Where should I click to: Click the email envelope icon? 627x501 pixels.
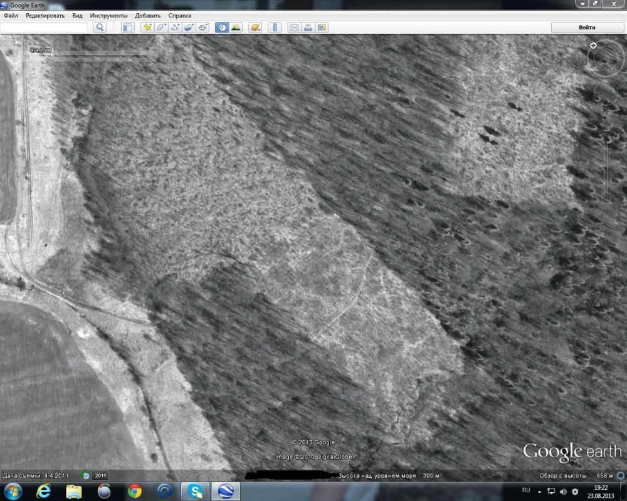[293, 28]
